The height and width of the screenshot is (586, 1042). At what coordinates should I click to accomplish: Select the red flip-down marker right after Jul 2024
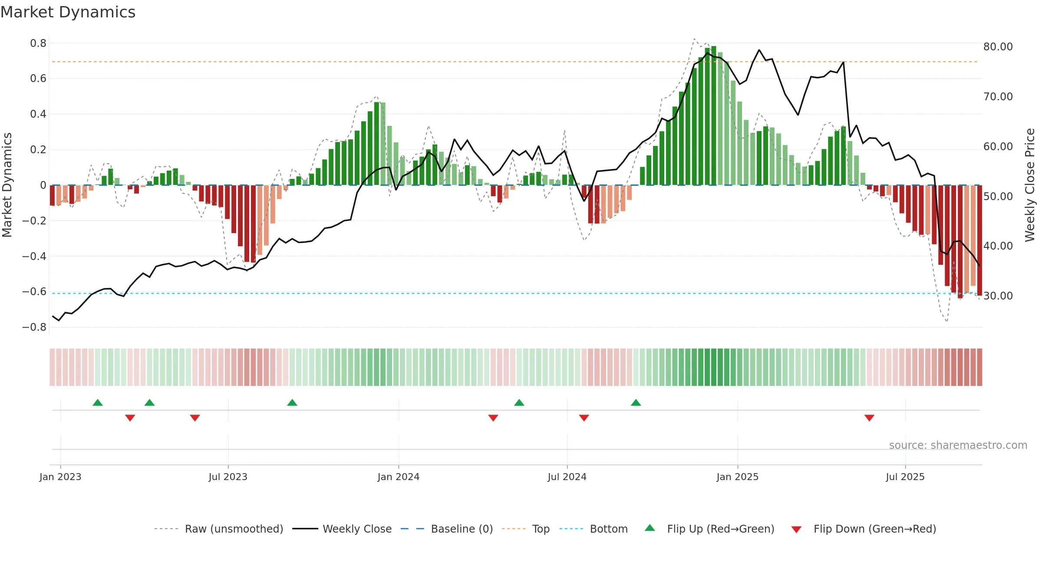584,418
